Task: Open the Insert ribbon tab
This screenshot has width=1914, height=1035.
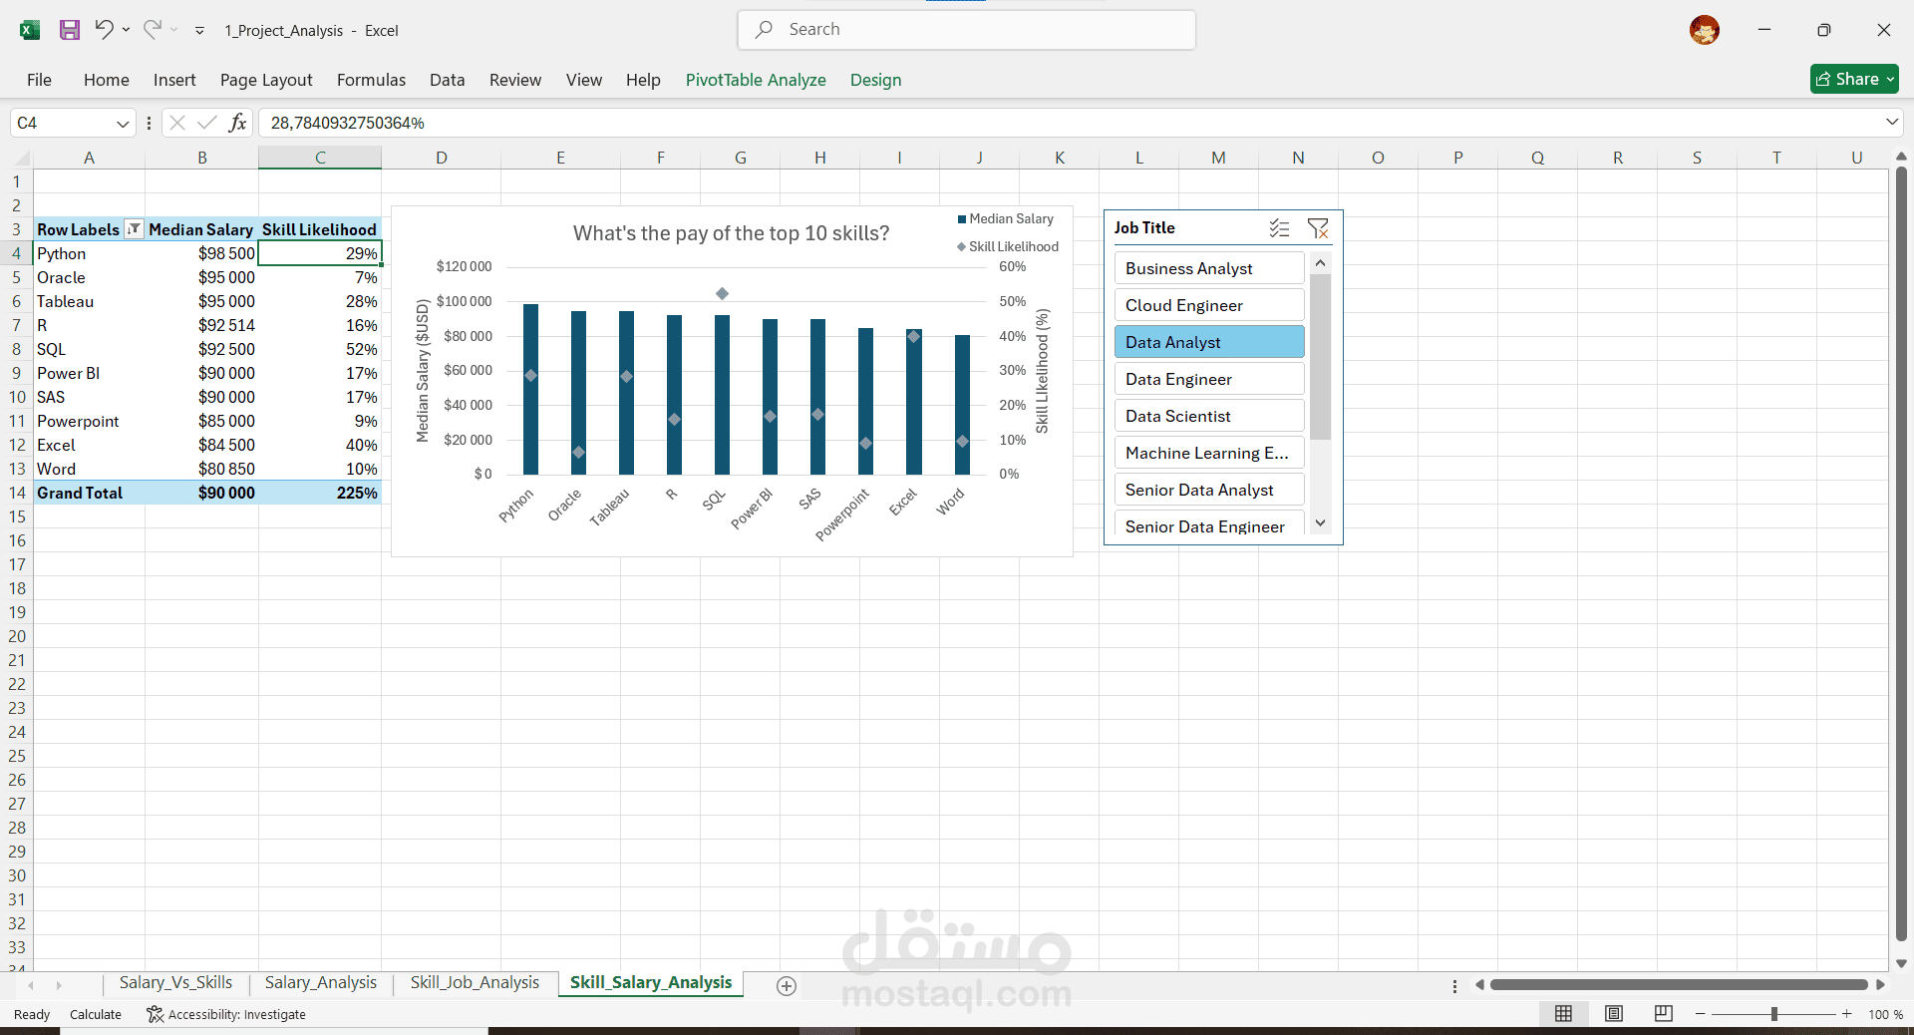Action: (x=174, y=80)
